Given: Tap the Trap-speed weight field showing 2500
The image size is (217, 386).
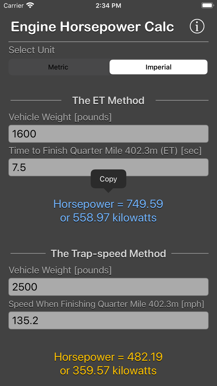Looking at the screenshot, I should pos(108,287).
